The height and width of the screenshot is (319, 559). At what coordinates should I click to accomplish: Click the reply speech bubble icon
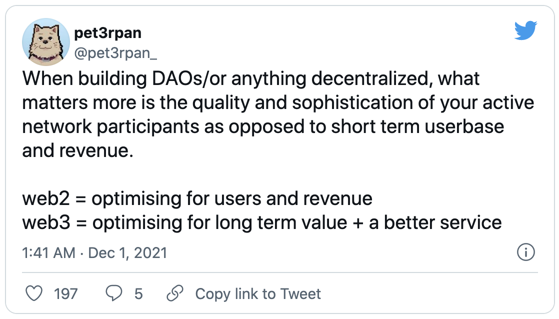tap(114, 293)
